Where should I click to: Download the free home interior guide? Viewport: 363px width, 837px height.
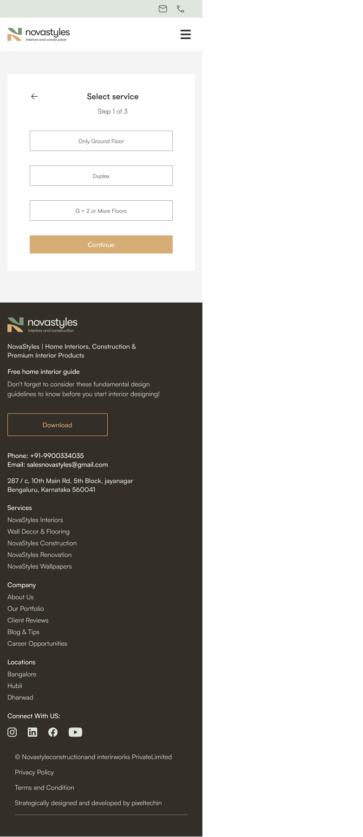coord(58,425)
